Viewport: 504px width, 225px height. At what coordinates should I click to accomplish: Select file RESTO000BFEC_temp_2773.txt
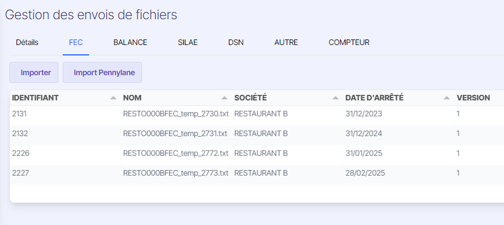click(x=176, y=173)
